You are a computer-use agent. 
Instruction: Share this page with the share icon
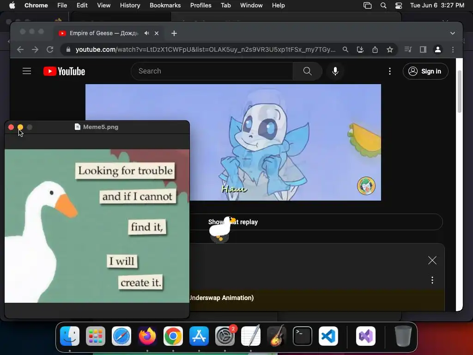[x=375, y=49]
